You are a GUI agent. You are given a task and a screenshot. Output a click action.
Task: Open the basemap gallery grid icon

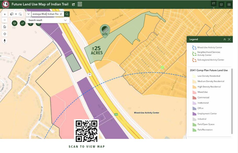pos(229,4)
